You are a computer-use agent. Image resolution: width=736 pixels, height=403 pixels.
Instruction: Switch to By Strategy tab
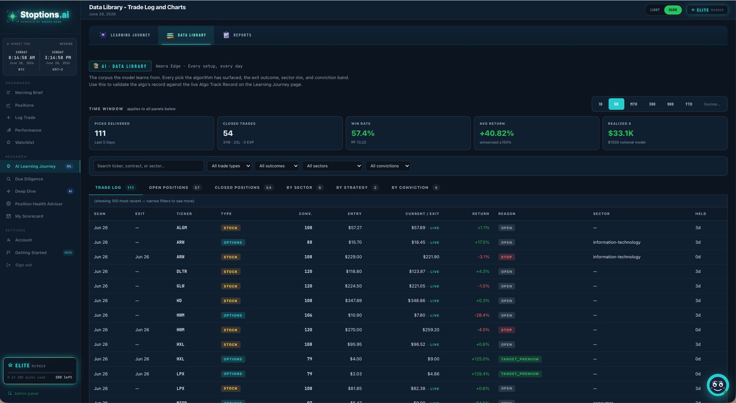click(357, 188)
